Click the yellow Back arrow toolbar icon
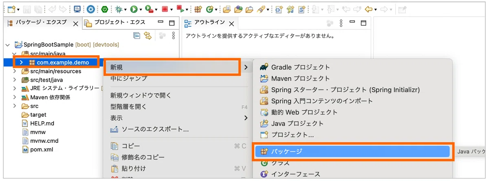Screen dimensions: 489x181 click(x=368, y=9)
